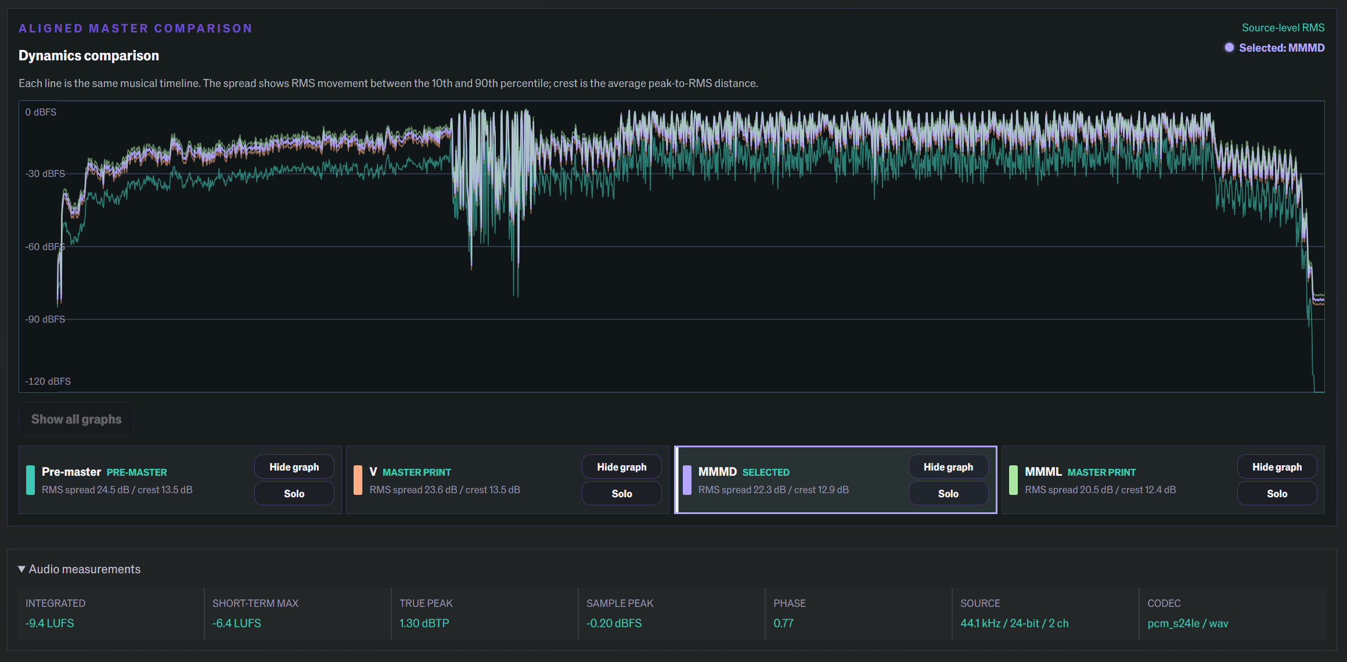1347x662 pixels.
Task: Hide the V master print graph
Action: click(x=621, y=467)
